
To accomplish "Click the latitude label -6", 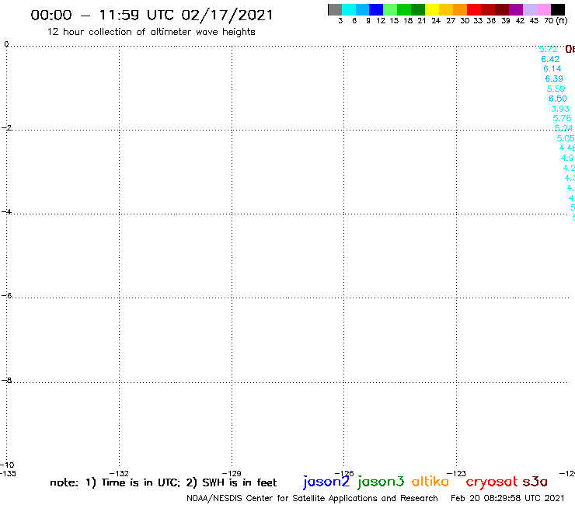I will 6,295.
